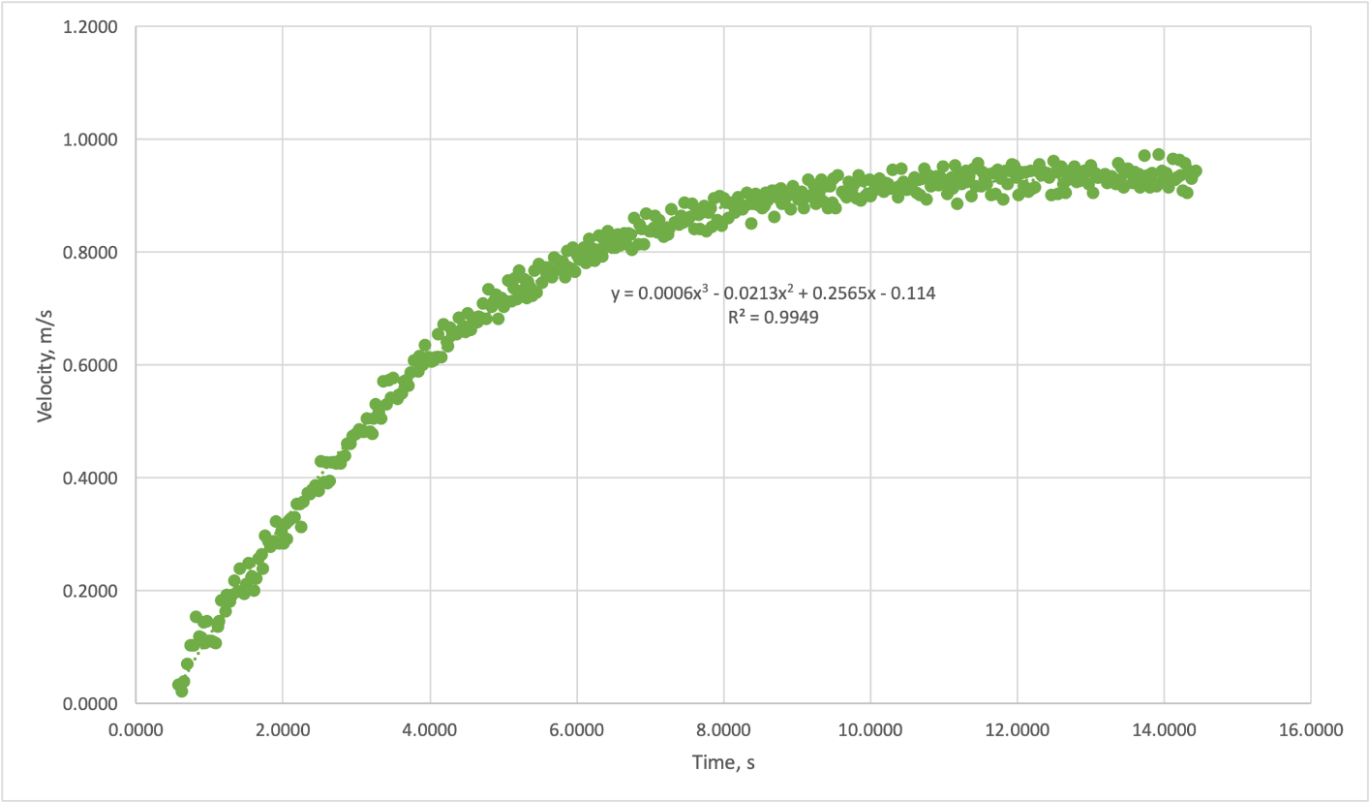
Task: Select the 0.4000 vertical axis label
Action: 92,478
